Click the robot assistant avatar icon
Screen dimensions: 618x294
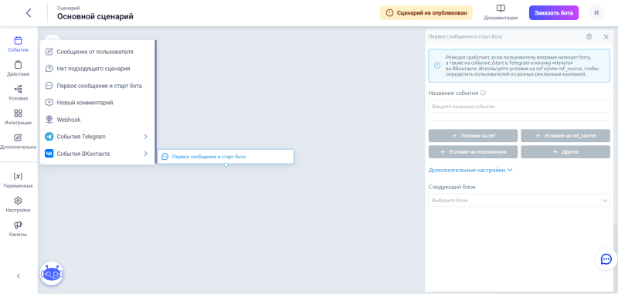pyautogui.click(x=52, y=273)
